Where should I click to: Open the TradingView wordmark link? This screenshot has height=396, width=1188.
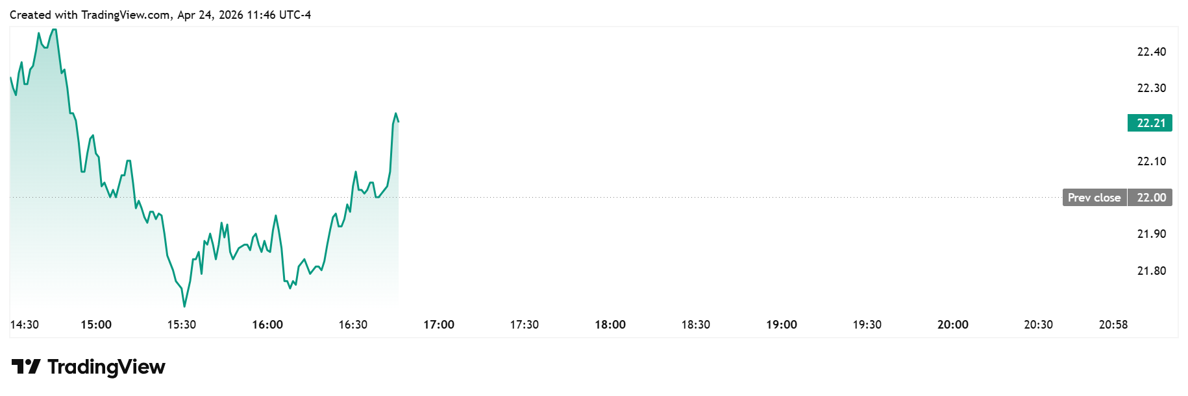[x=106, y=367]
